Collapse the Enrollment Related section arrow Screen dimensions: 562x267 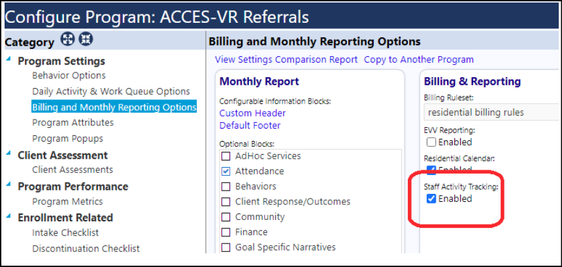[x=9, y=216]
